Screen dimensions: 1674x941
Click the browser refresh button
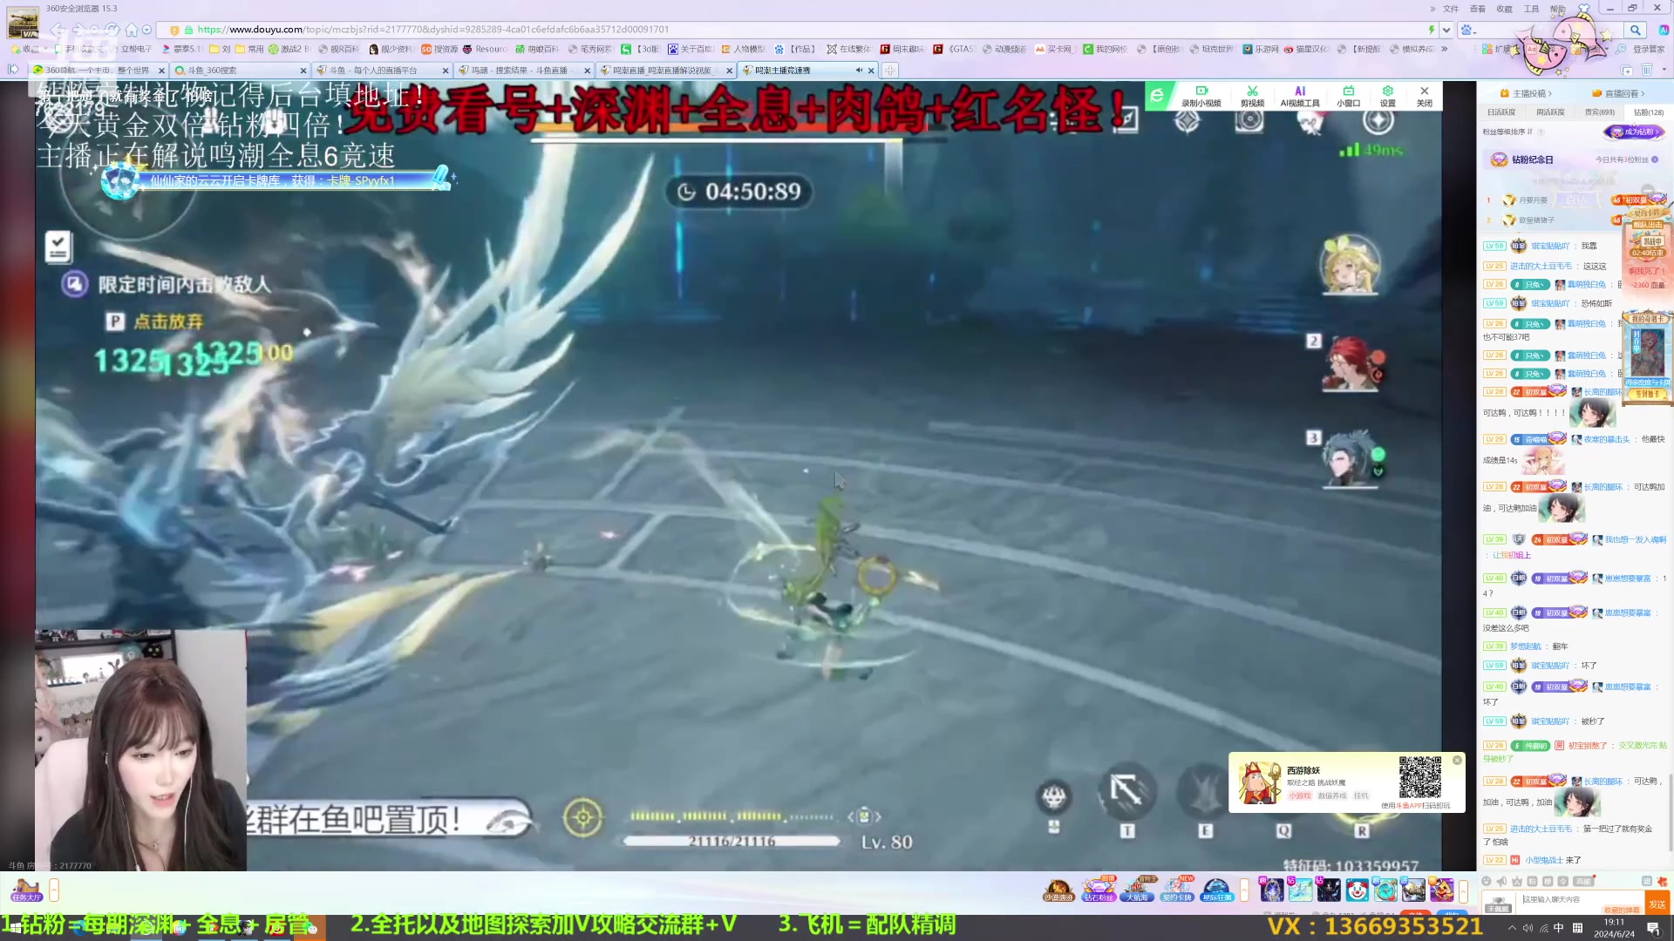[x=112, y=30]
